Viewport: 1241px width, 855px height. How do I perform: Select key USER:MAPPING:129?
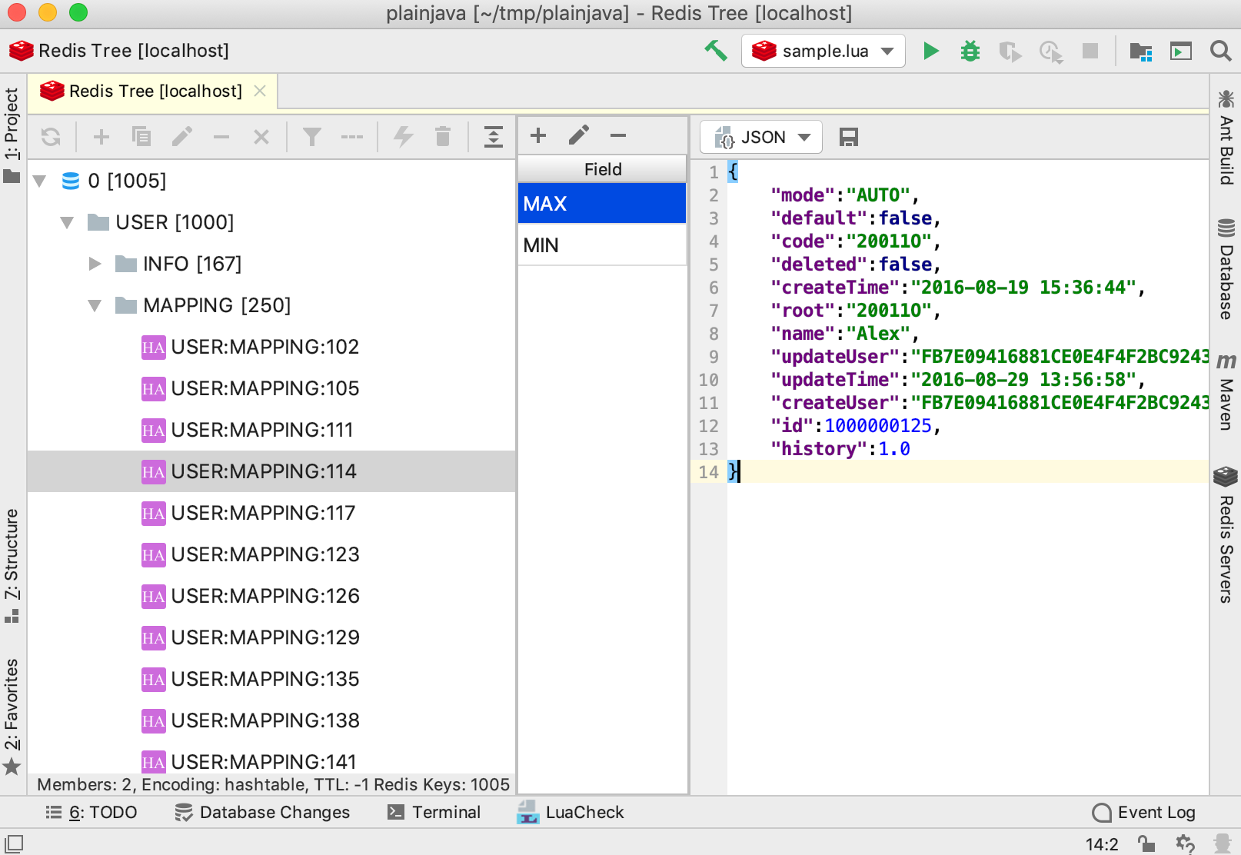pyautogui.click(x=265, y=637)
